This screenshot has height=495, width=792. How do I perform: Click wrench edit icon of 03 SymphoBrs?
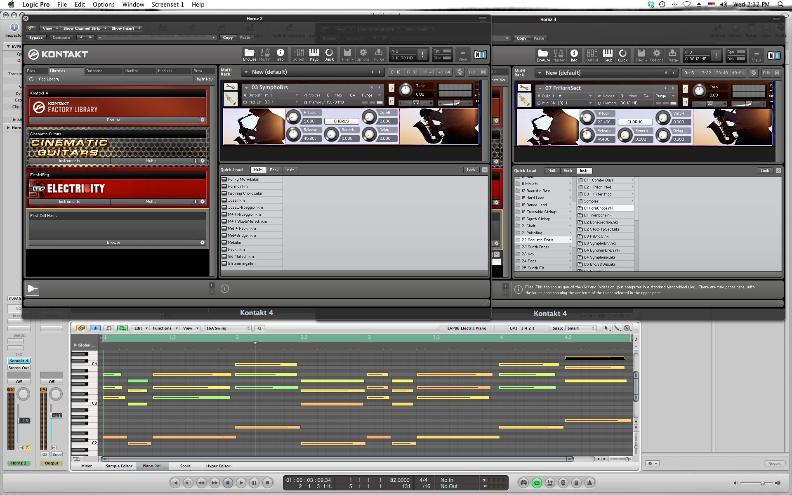[231, 87]
